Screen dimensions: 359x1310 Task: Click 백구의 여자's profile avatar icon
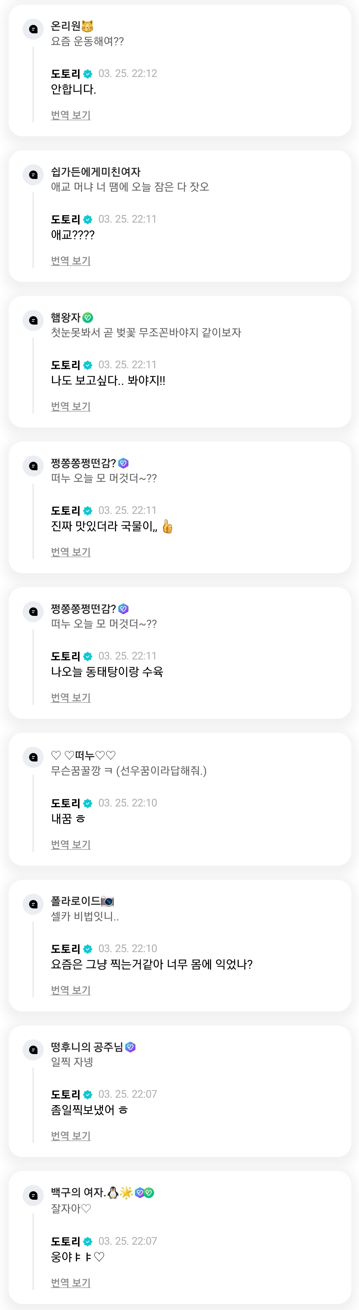(x=34, y=1195)
